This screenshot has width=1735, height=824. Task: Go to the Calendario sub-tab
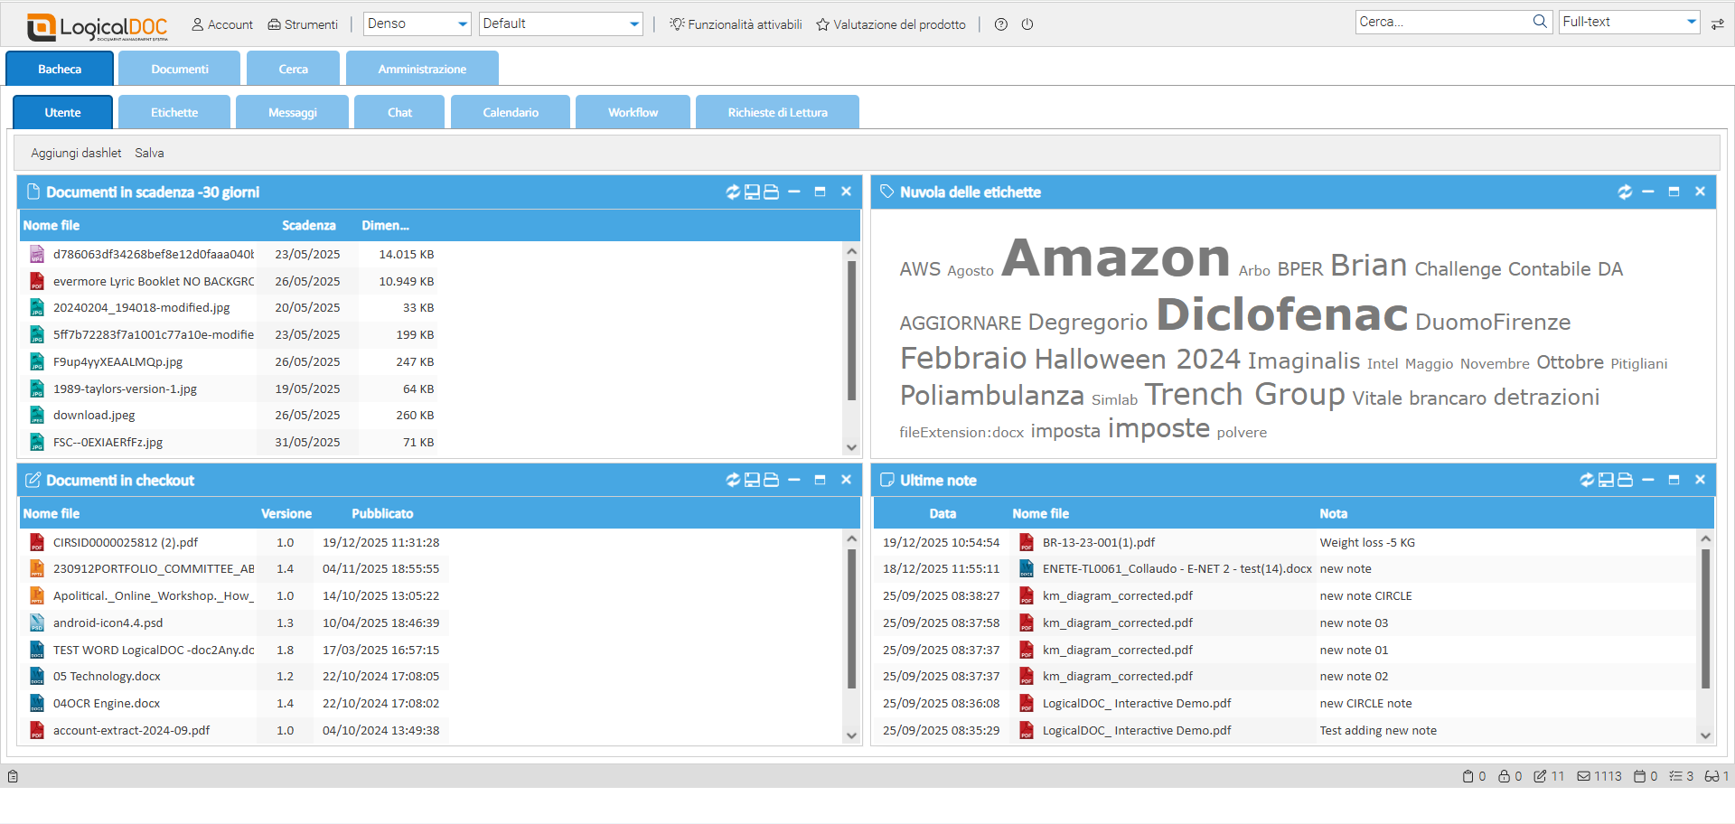511,112
